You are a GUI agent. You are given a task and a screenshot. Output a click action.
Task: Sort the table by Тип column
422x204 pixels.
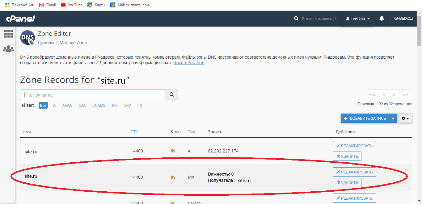[192, 132]
